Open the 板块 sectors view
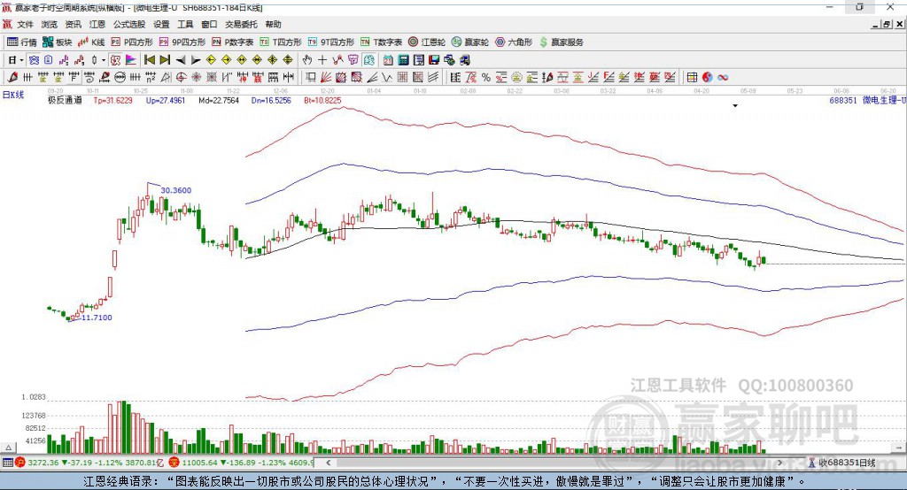907x490 pixels. [57, 42]
